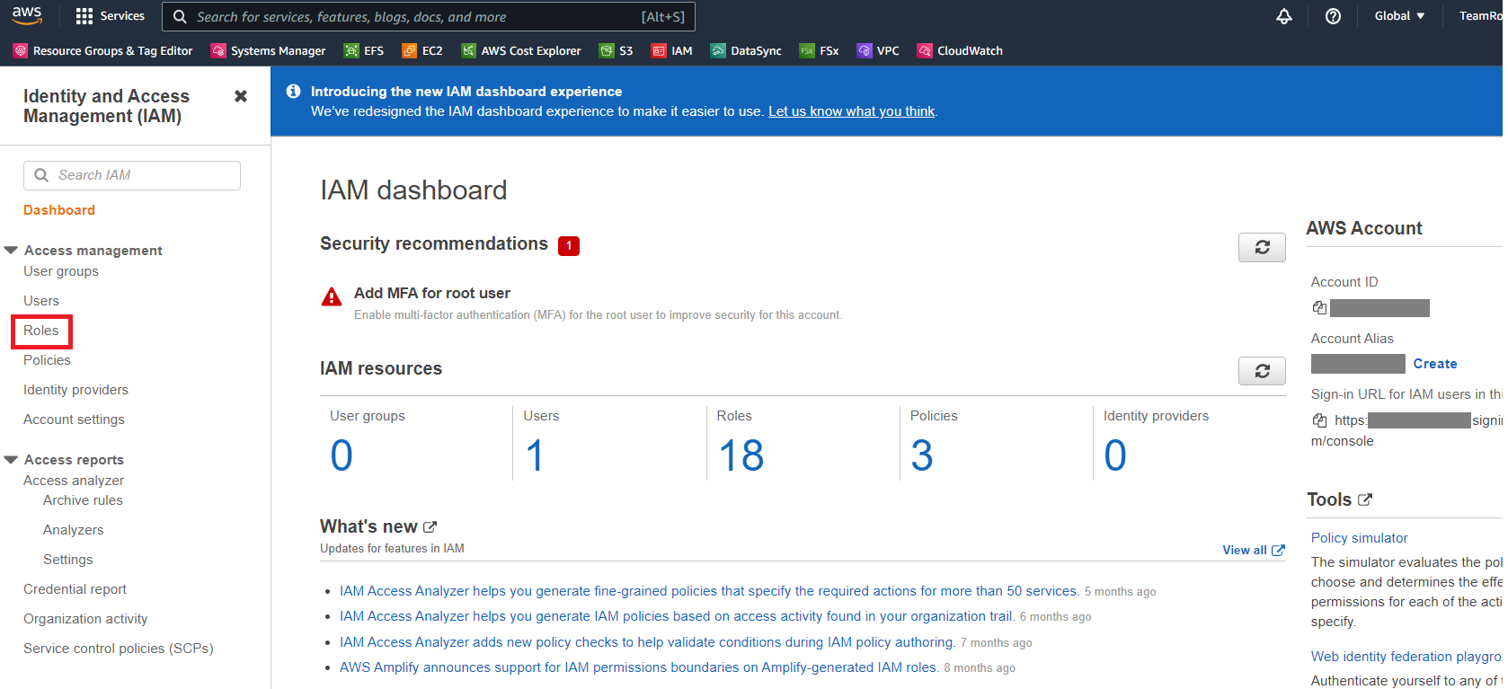This screenshot has height=689, width=1508.
Task: Click Create account alias link
Action: pos(1435,364)
